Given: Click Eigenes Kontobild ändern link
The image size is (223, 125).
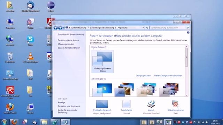Looking at the screenshot, I should 69,48.
